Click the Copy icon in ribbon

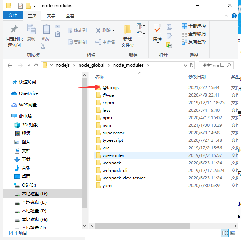click(31, 29)
